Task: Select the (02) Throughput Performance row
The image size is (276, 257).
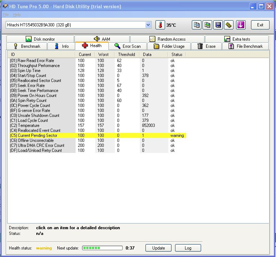Action: coord(97,66)
